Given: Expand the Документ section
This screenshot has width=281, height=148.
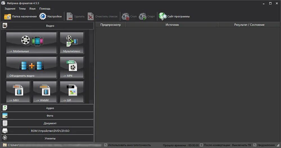Looking at the screenshot, I should [47, 123].
